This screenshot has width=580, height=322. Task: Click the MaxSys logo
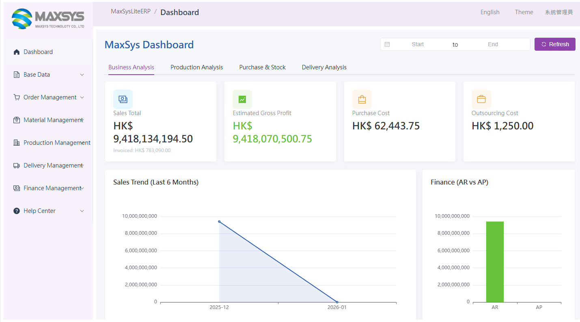(x=48, y=19)
